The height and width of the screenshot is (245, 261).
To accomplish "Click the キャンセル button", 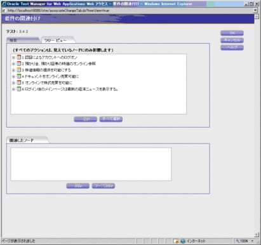I will click(x=232, y=40).
